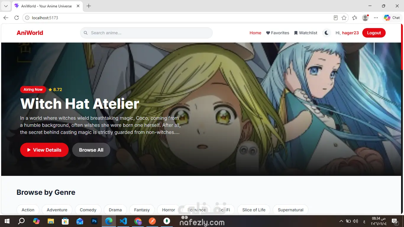404x227 pixels.
Task: Add this page to favorites with the star
Action: 344,18
